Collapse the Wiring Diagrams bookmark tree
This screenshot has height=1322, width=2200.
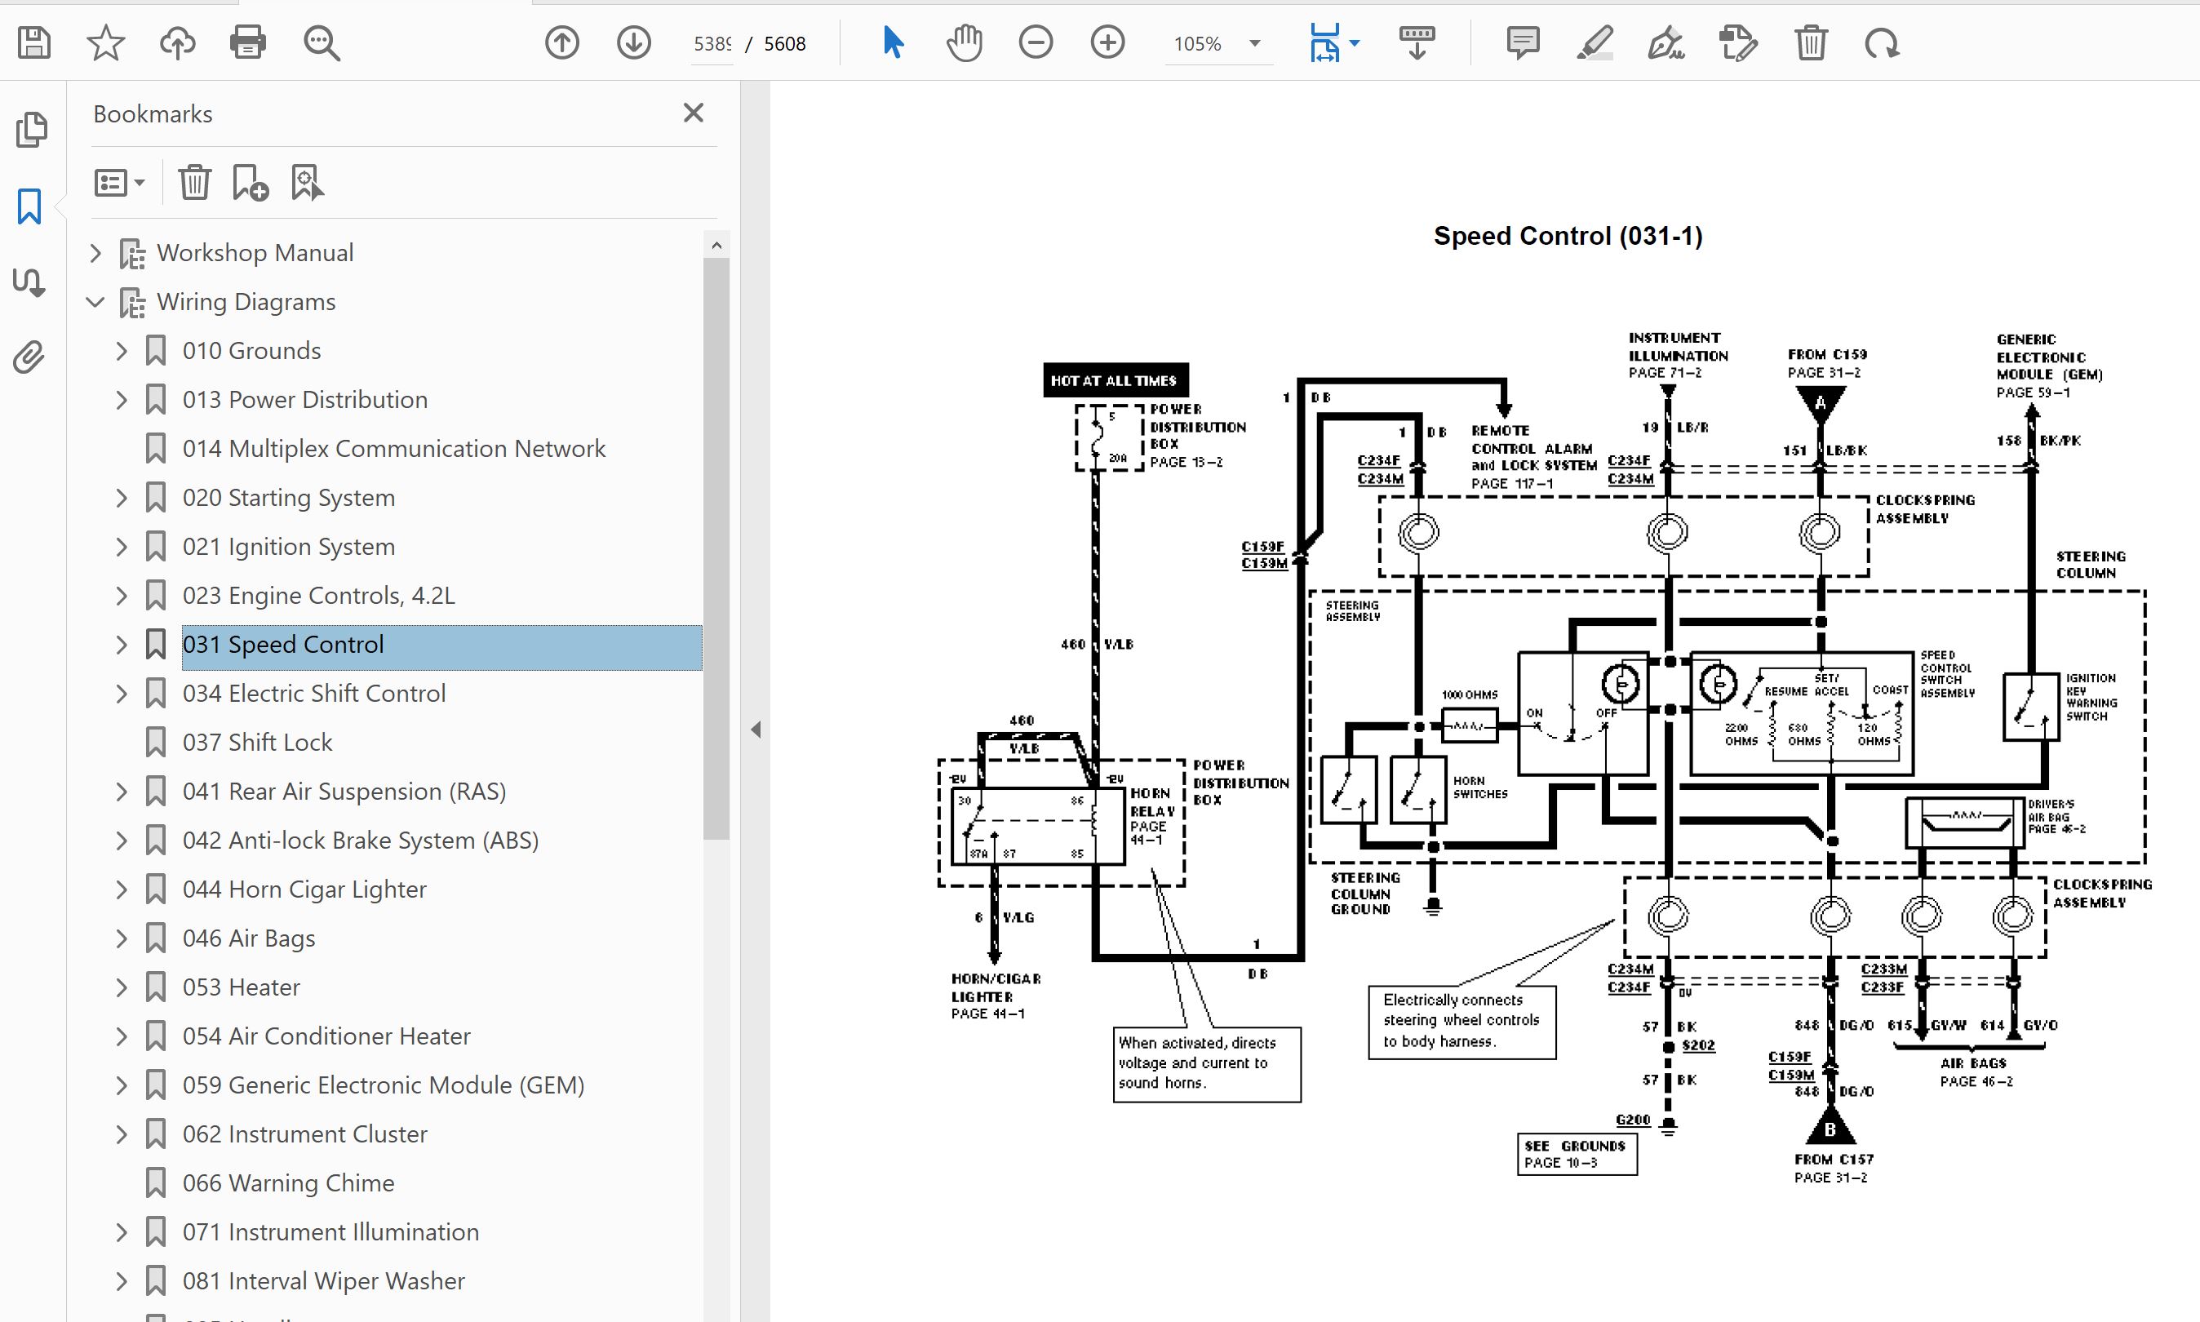pos(95,302)
